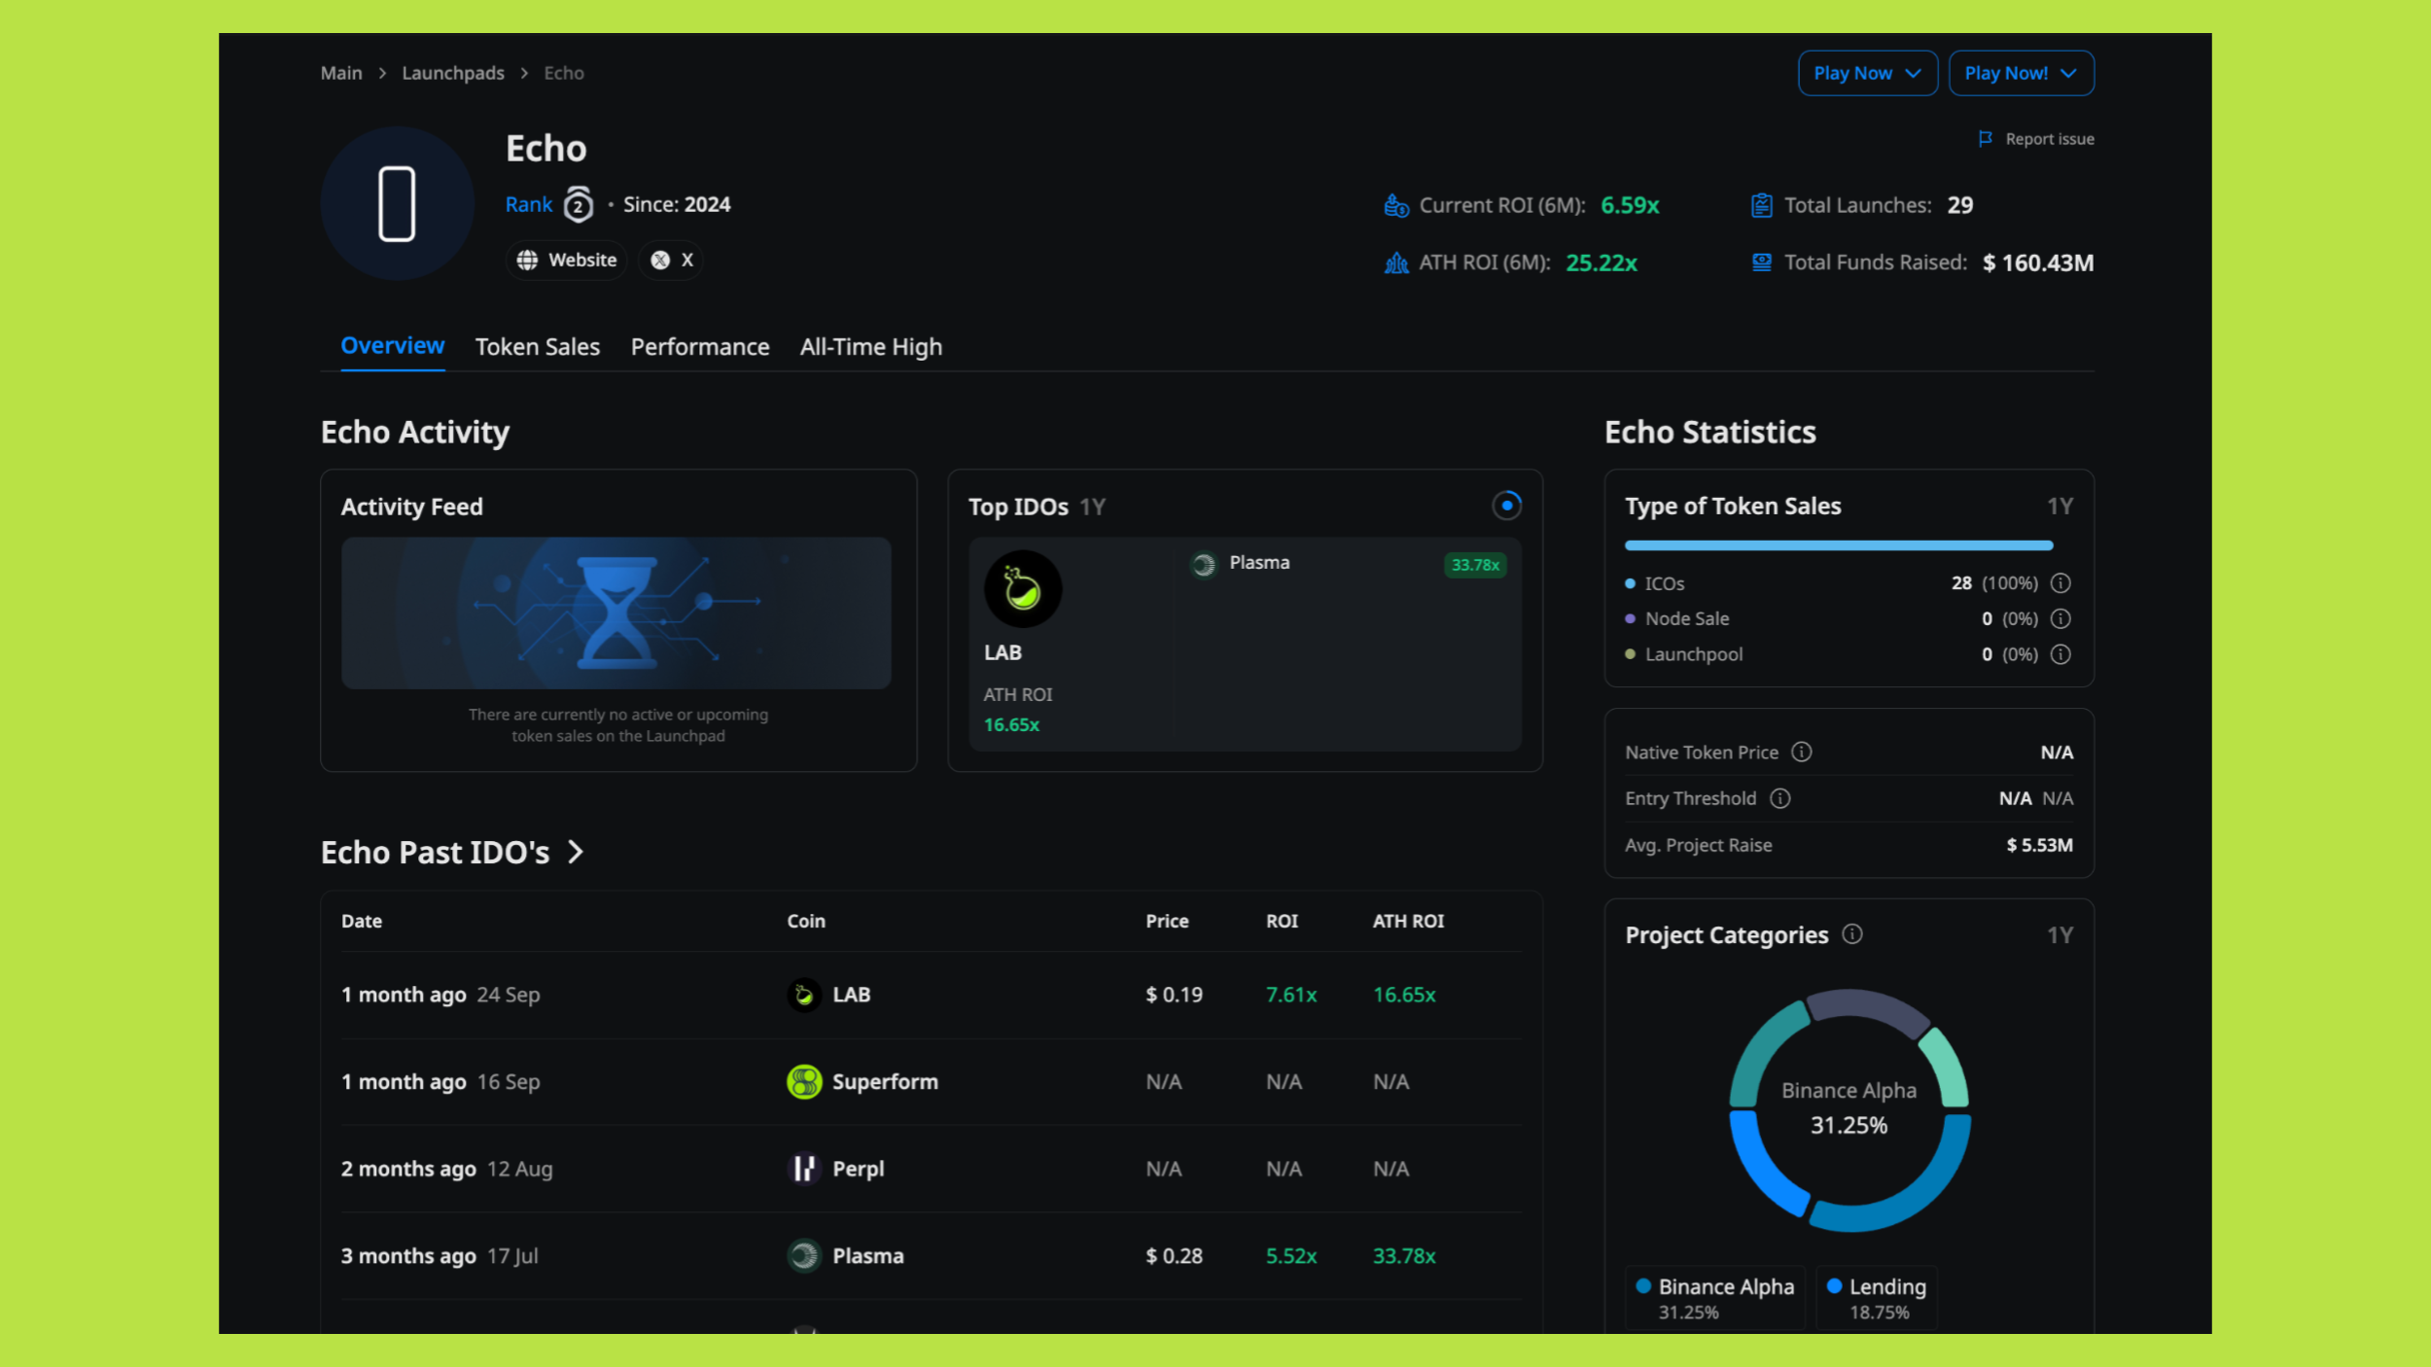Viewport: 2431px width, 1367px height.
Task: Open the All-Time High tab
Action: point(870,347)
